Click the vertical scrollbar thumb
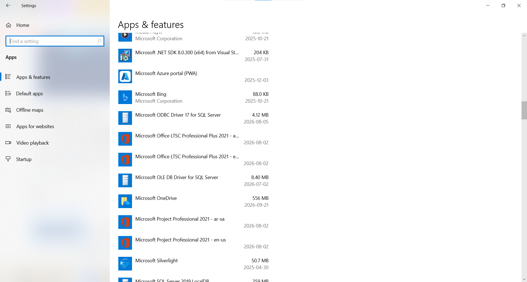Screen dimensions: 527x282 coord(524,110)
